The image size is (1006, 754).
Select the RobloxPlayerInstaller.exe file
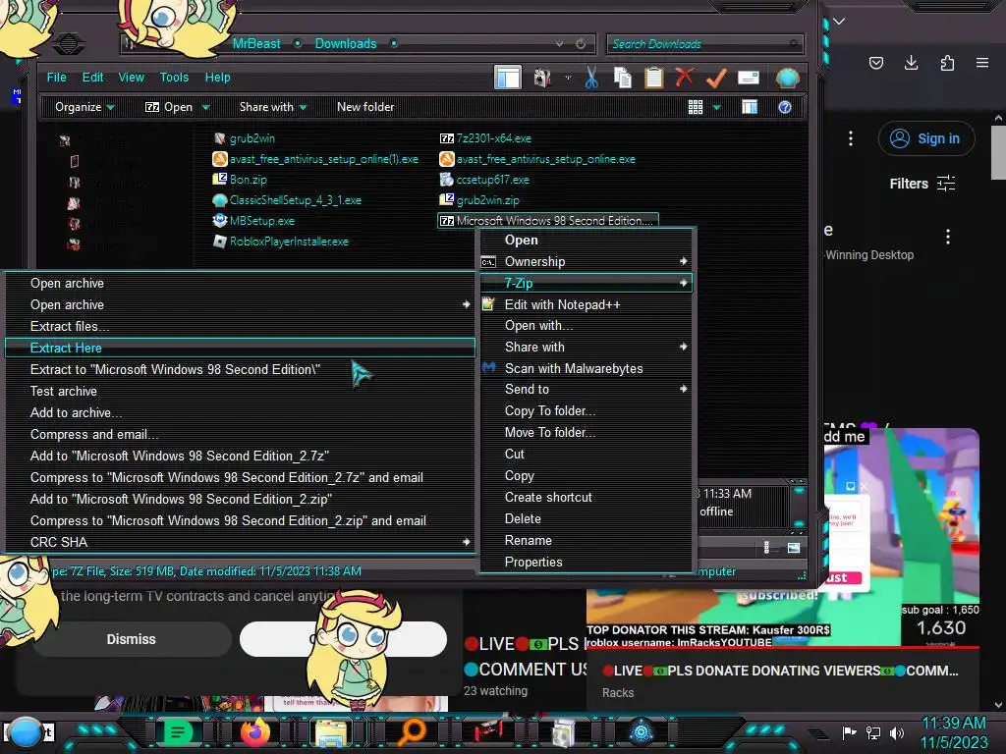coord(281,242)
